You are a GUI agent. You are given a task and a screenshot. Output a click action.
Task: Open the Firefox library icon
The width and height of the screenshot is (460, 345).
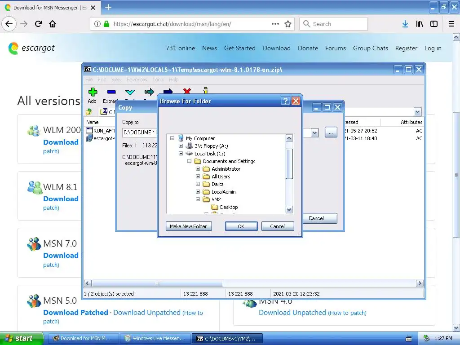click(420, 24)
